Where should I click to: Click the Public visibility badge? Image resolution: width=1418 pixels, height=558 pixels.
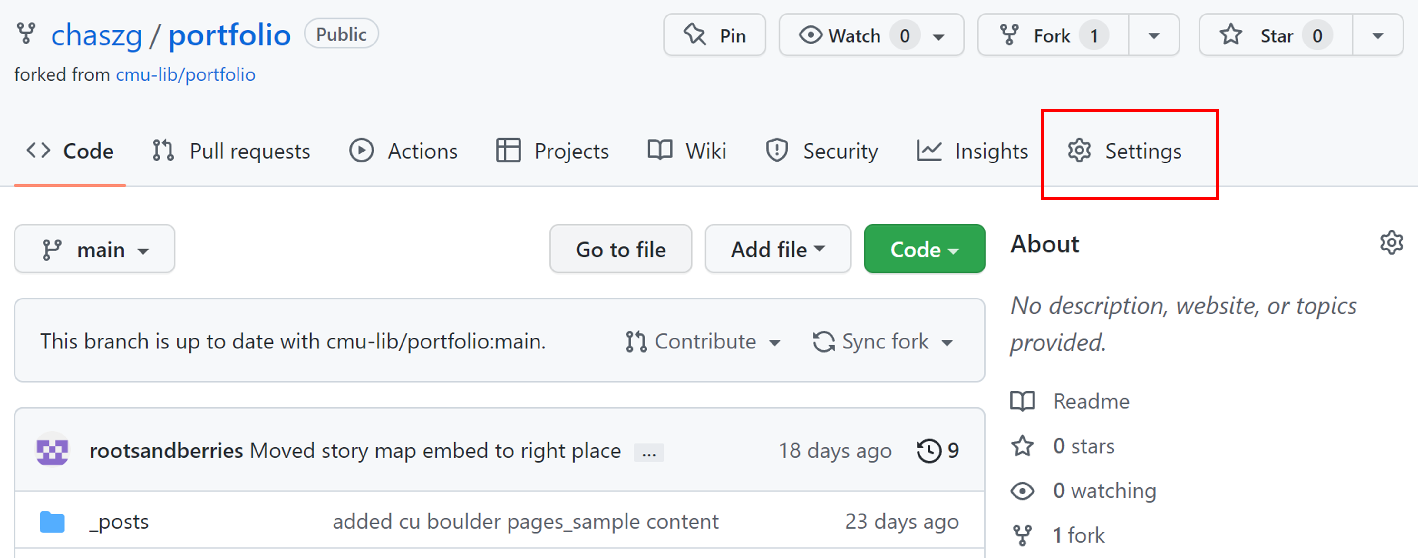coord(341,34)
